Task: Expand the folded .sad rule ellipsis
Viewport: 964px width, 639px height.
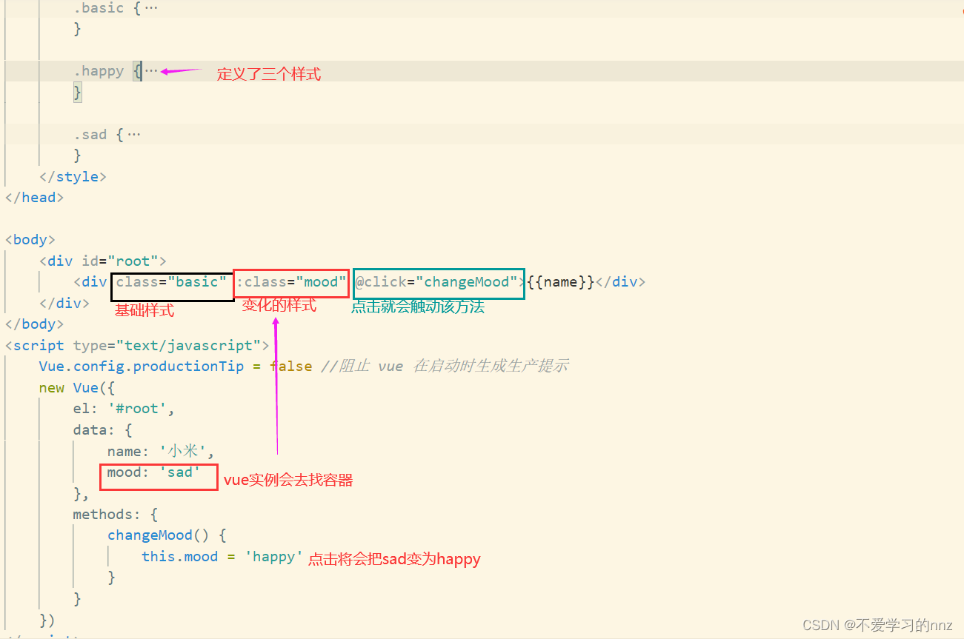Action: 133,135
